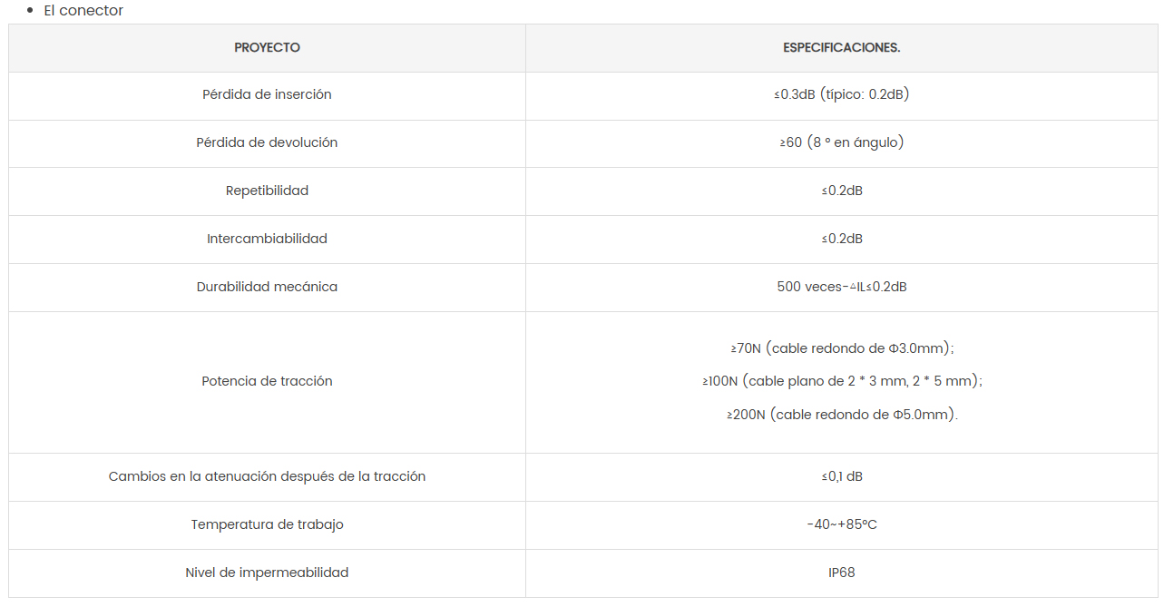Click the IP68 waterproof rating value

coord(842,573)
